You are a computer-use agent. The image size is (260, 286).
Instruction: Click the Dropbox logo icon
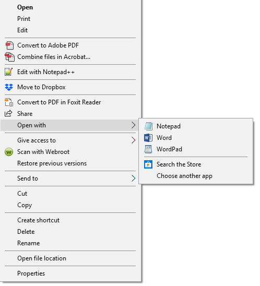tap(9, 87)
